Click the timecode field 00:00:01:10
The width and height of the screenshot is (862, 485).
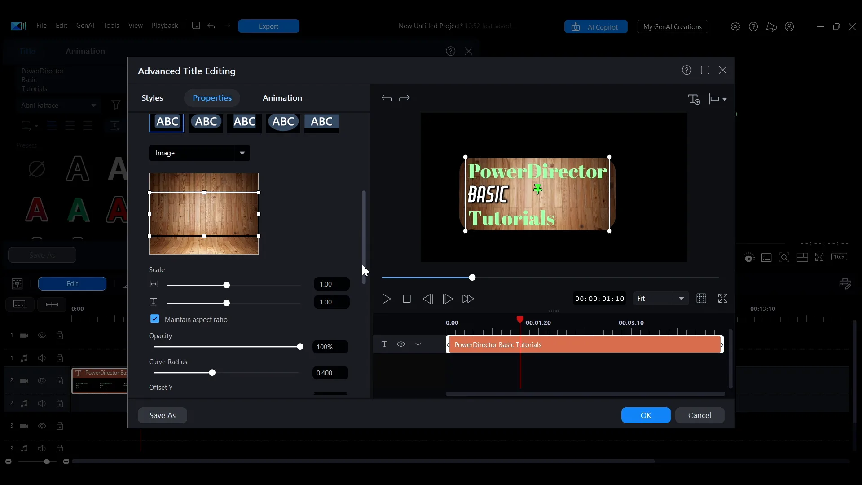coord(600,299)
